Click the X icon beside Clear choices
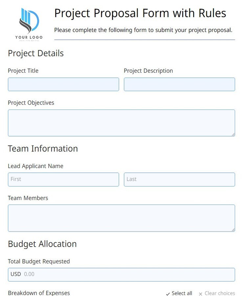The height and width of the screenshot is (296, 243). click(200, 293)
